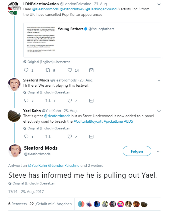Send LDNPalestineAction tweet via direct message
This screenshot has width=170, height=212.
(x=91, y=70)
